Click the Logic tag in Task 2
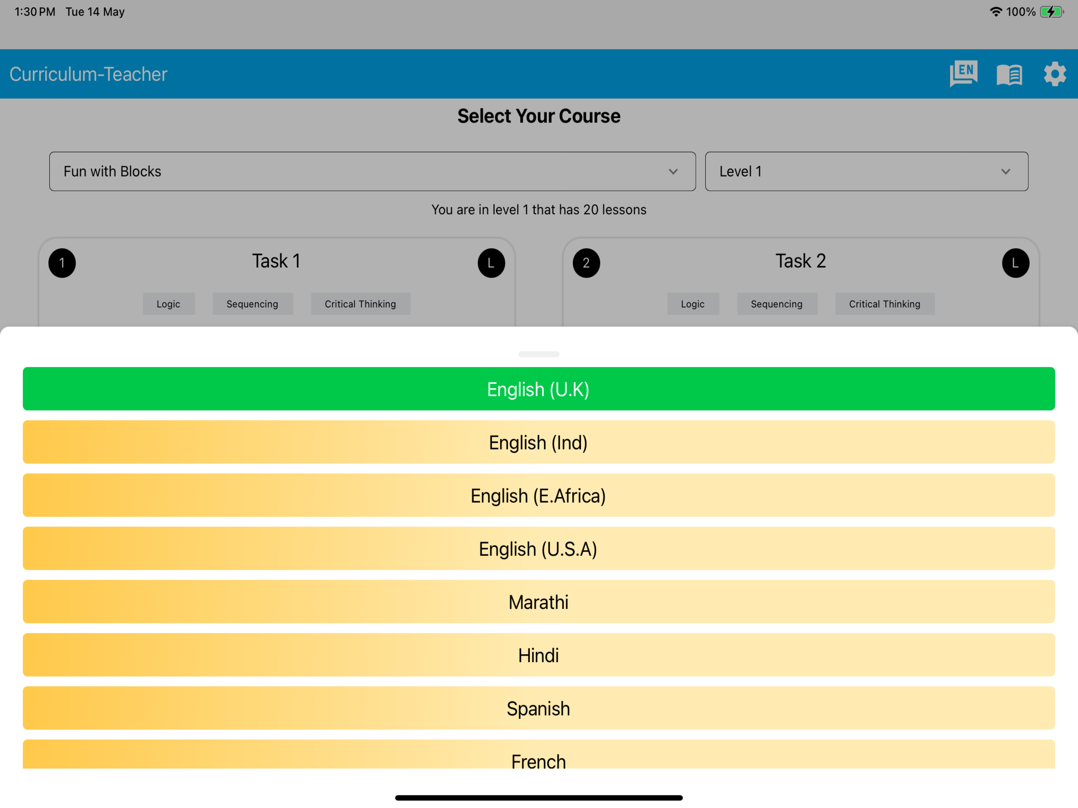This screenshot has width=1078, height=808. 693,304
